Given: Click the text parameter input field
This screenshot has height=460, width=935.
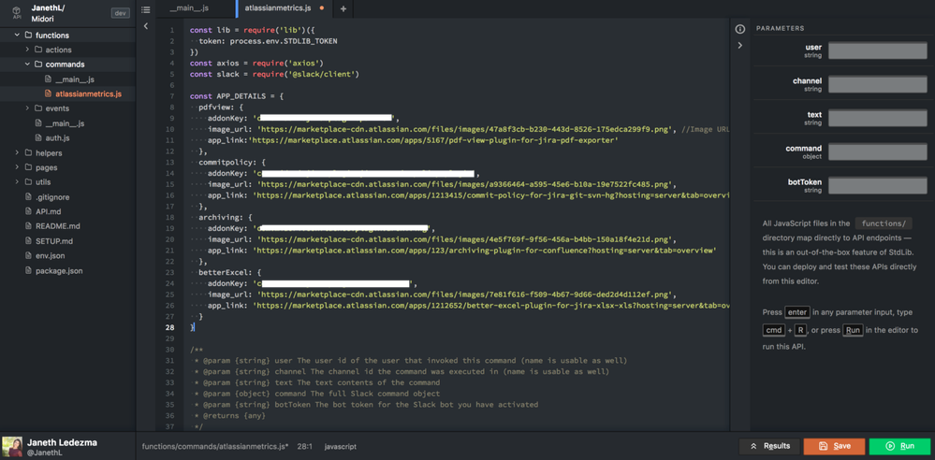Looking at the screenshot, I should click(878, 118).
